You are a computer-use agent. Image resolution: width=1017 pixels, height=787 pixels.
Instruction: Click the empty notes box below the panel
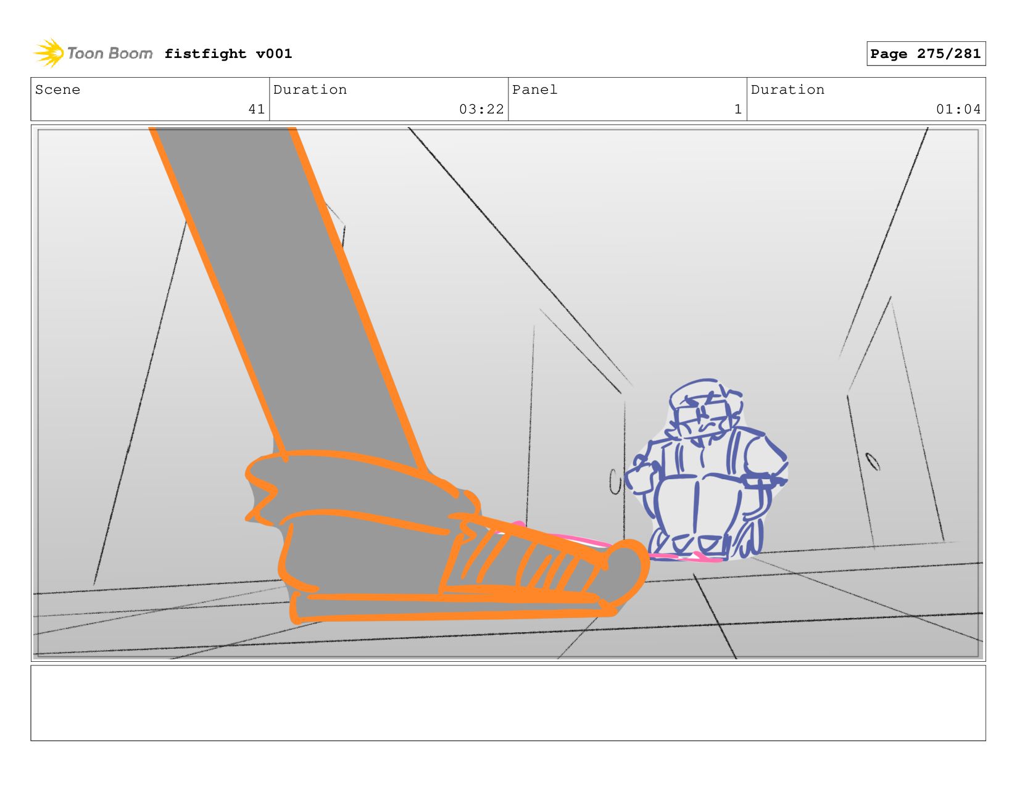(x=508, y=703)
